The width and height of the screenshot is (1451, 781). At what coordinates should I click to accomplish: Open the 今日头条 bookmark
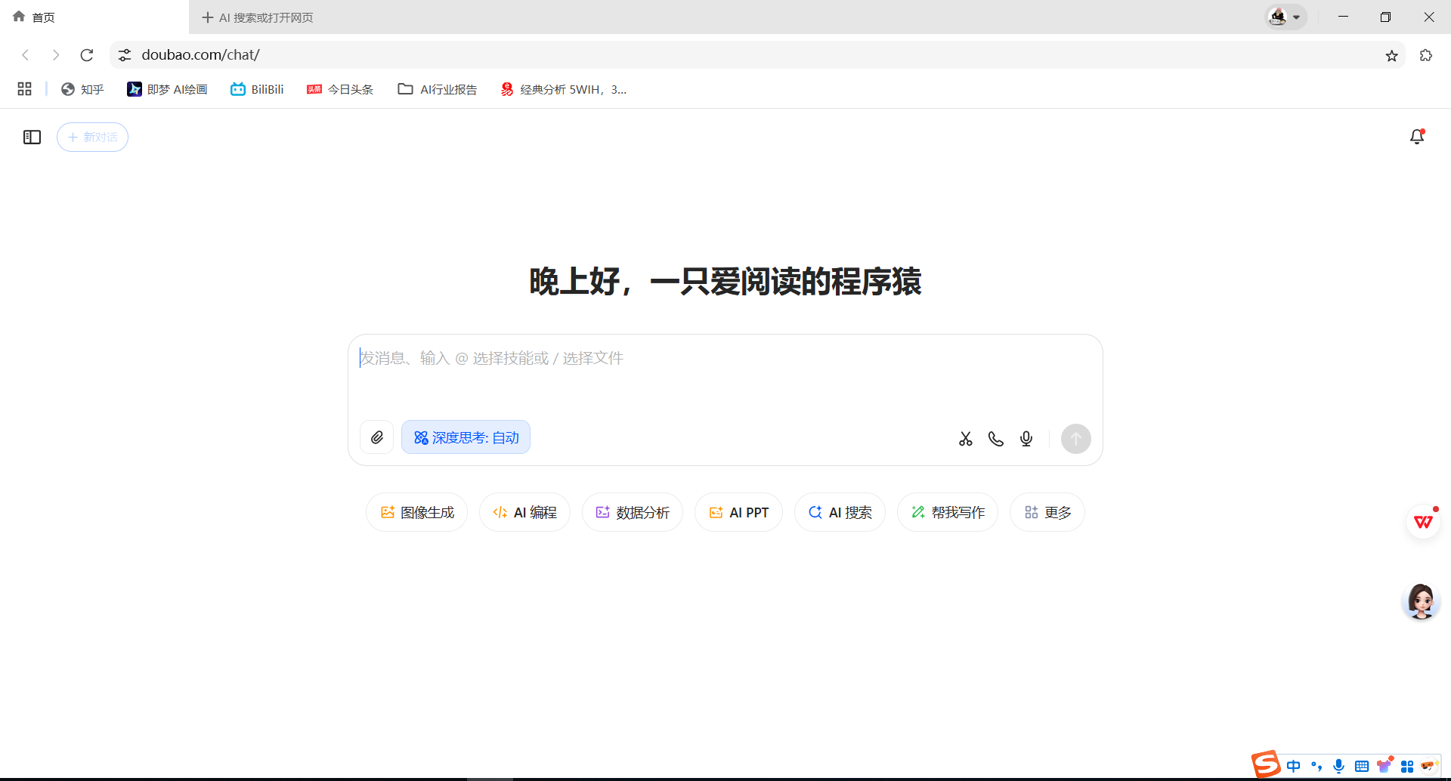[340, 89]
